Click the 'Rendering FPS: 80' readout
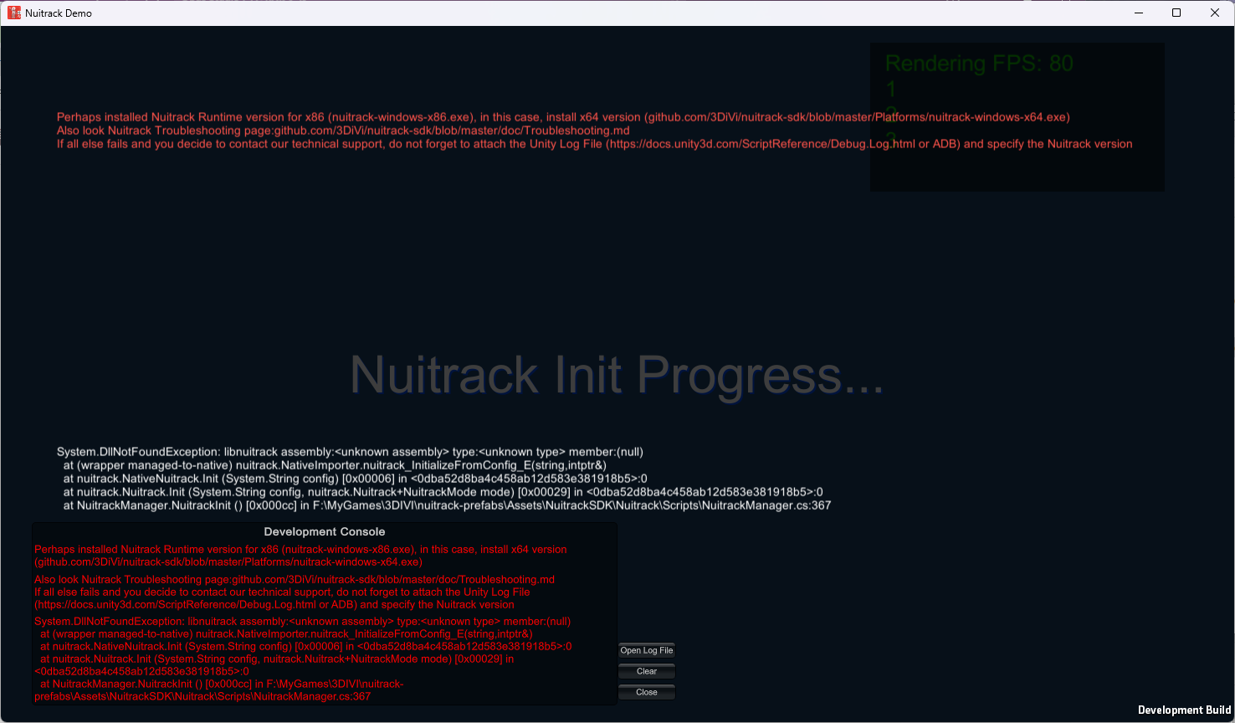Screen dimensions: 1235x723 point(979,64)
